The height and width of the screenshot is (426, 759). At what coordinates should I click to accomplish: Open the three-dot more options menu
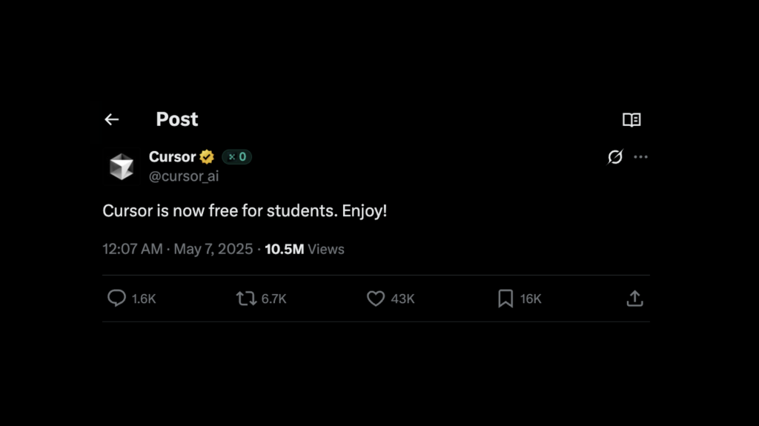coord(641,157)
